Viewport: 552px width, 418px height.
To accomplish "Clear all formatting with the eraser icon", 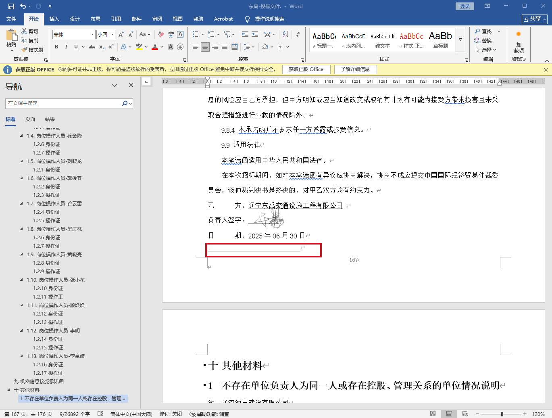I will point(161,35).
